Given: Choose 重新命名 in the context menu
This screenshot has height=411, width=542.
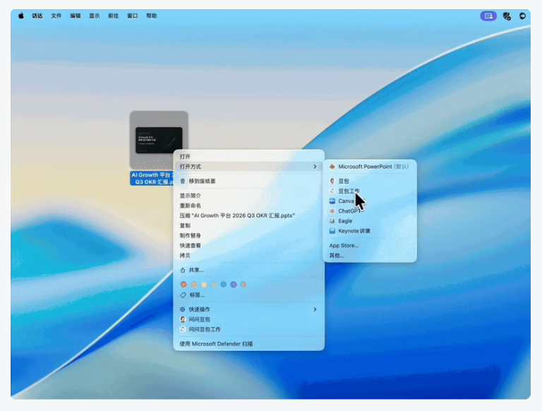Looking at the screenshot, I should click(249, 205).
